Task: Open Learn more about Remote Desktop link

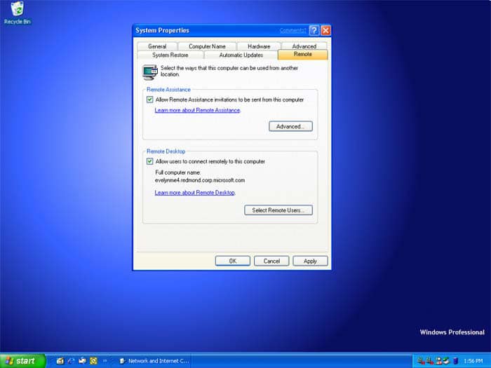Action: tap(195, 193)
